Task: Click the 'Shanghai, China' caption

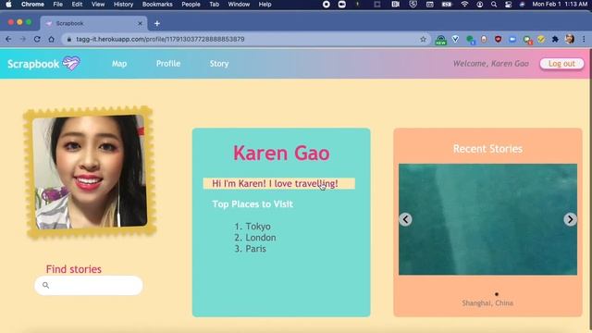Action: click(487, 303)
